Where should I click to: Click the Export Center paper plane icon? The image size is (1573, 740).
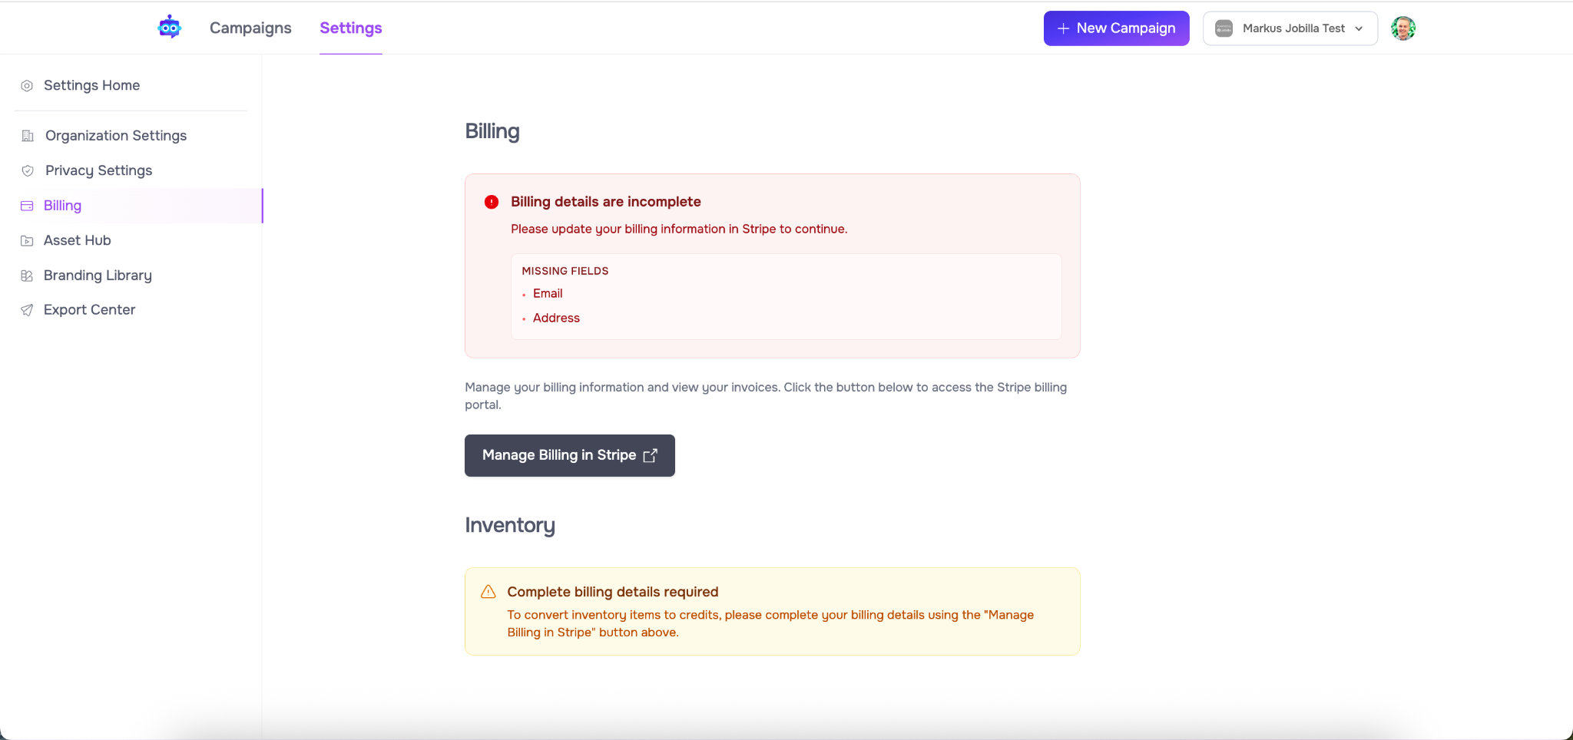point(27,310)
